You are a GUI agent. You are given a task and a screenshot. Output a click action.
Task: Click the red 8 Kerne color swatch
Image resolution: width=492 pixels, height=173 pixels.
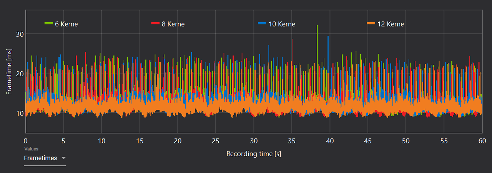tap(155, 24)
